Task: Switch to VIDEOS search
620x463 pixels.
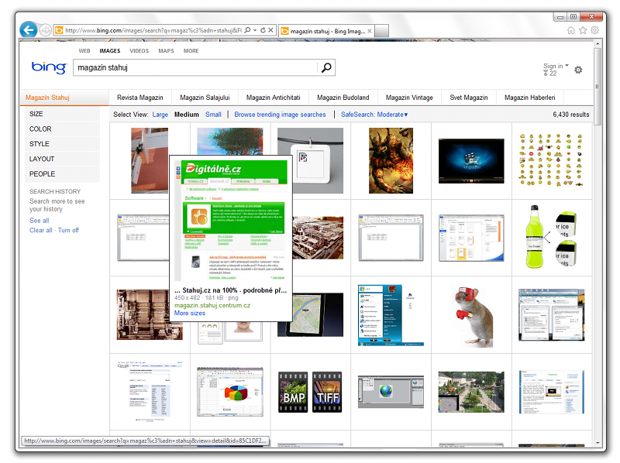Action: [x=139, y=51]
